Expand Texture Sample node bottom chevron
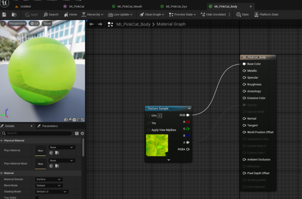Viewport: 302px width, 199px height. [x=169, y=159]
